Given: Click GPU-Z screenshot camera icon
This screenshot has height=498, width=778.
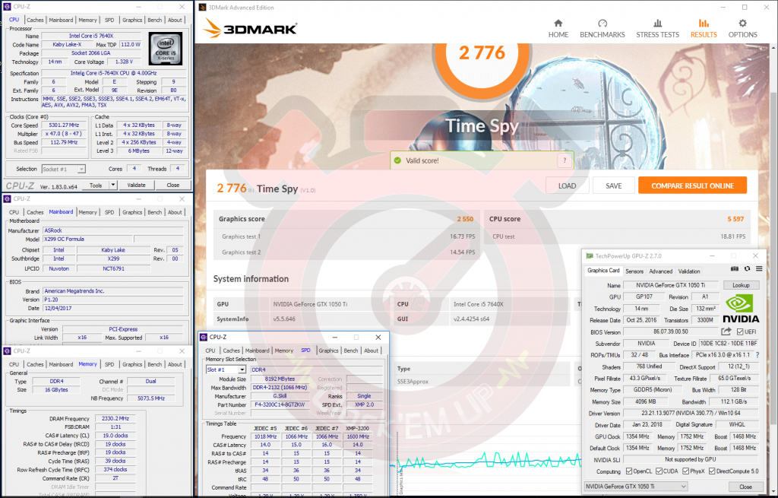Looking at the screenshot, I should pyautogui.click(x=735, y=268).
